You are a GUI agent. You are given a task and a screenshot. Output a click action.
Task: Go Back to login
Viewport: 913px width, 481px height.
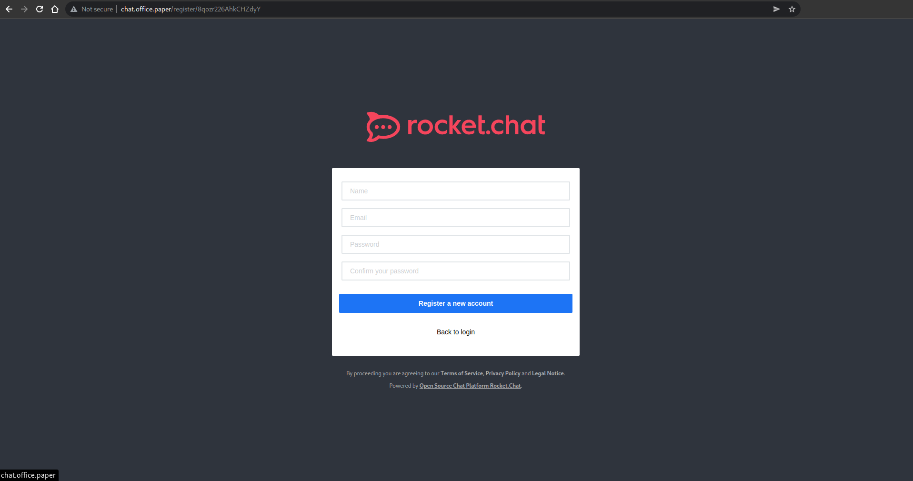(x=455, y=332)
